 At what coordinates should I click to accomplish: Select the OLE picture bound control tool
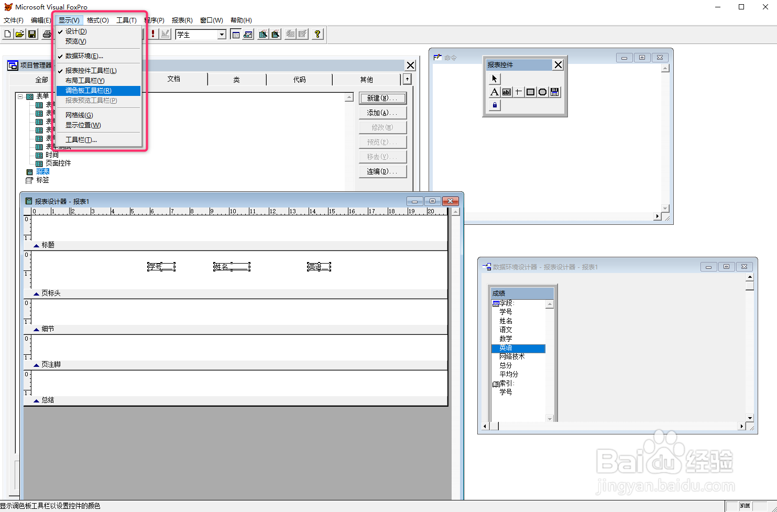coord(554,92)
